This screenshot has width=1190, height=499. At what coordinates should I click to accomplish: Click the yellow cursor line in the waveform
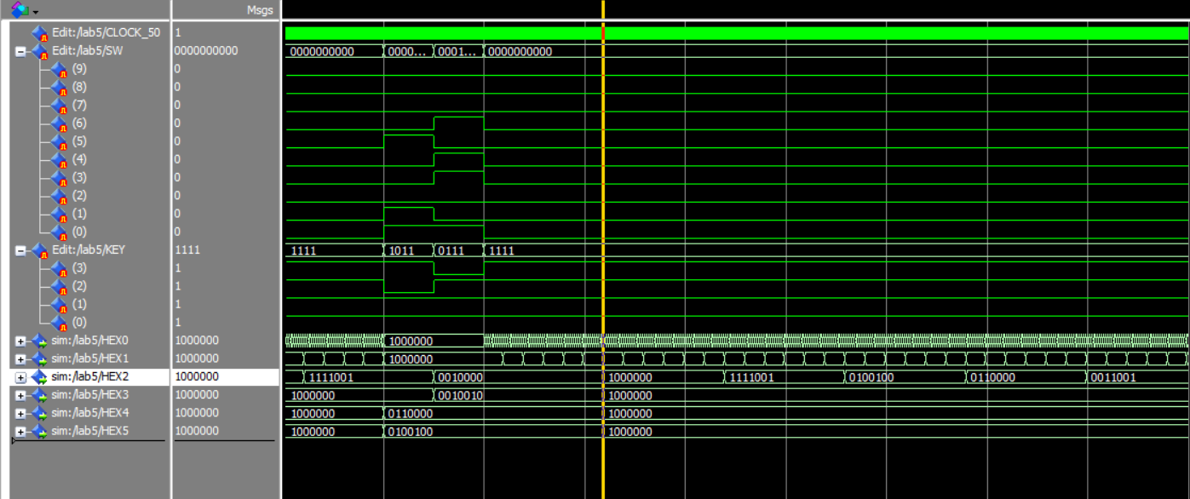[x=603, y=213]
